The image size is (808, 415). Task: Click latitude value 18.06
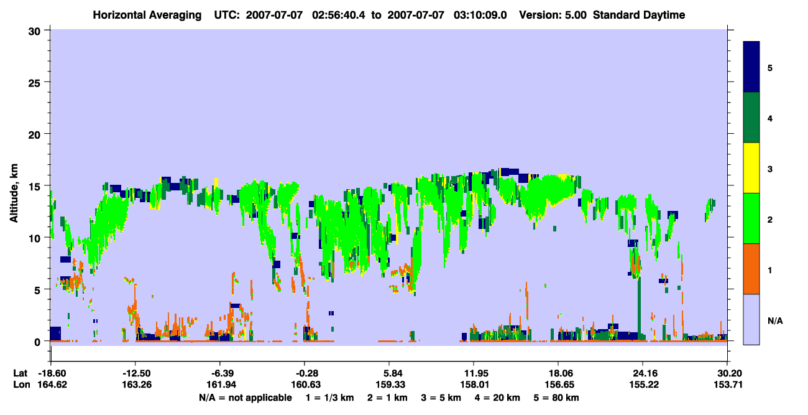tap(558, 373)
